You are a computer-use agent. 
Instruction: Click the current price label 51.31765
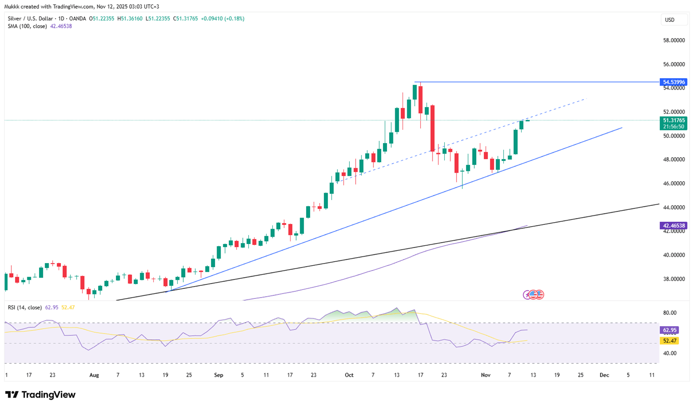(x=673, y=120)
